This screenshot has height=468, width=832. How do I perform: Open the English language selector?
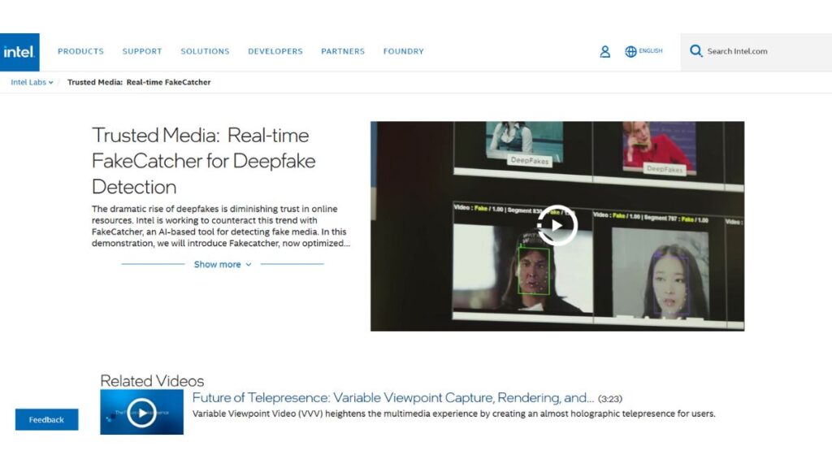click(x=651, y=51)
